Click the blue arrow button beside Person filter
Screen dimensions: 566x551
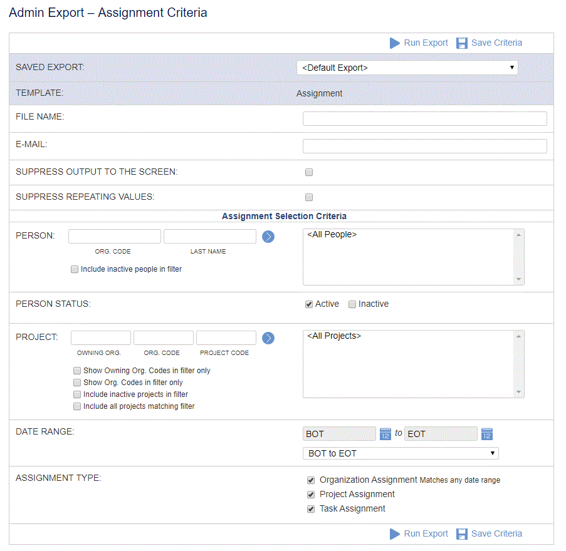(268, 237)
